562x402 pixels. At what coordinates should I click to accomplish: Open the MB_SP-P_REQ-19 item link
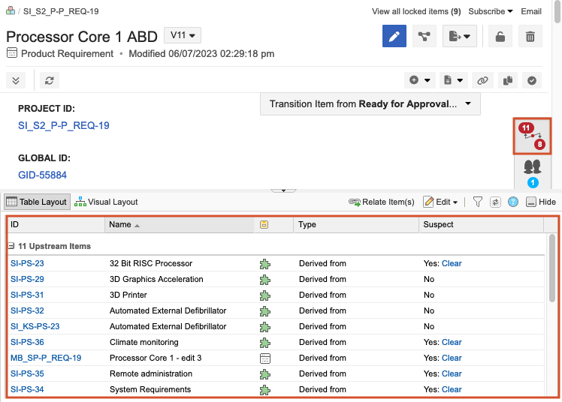46,358
